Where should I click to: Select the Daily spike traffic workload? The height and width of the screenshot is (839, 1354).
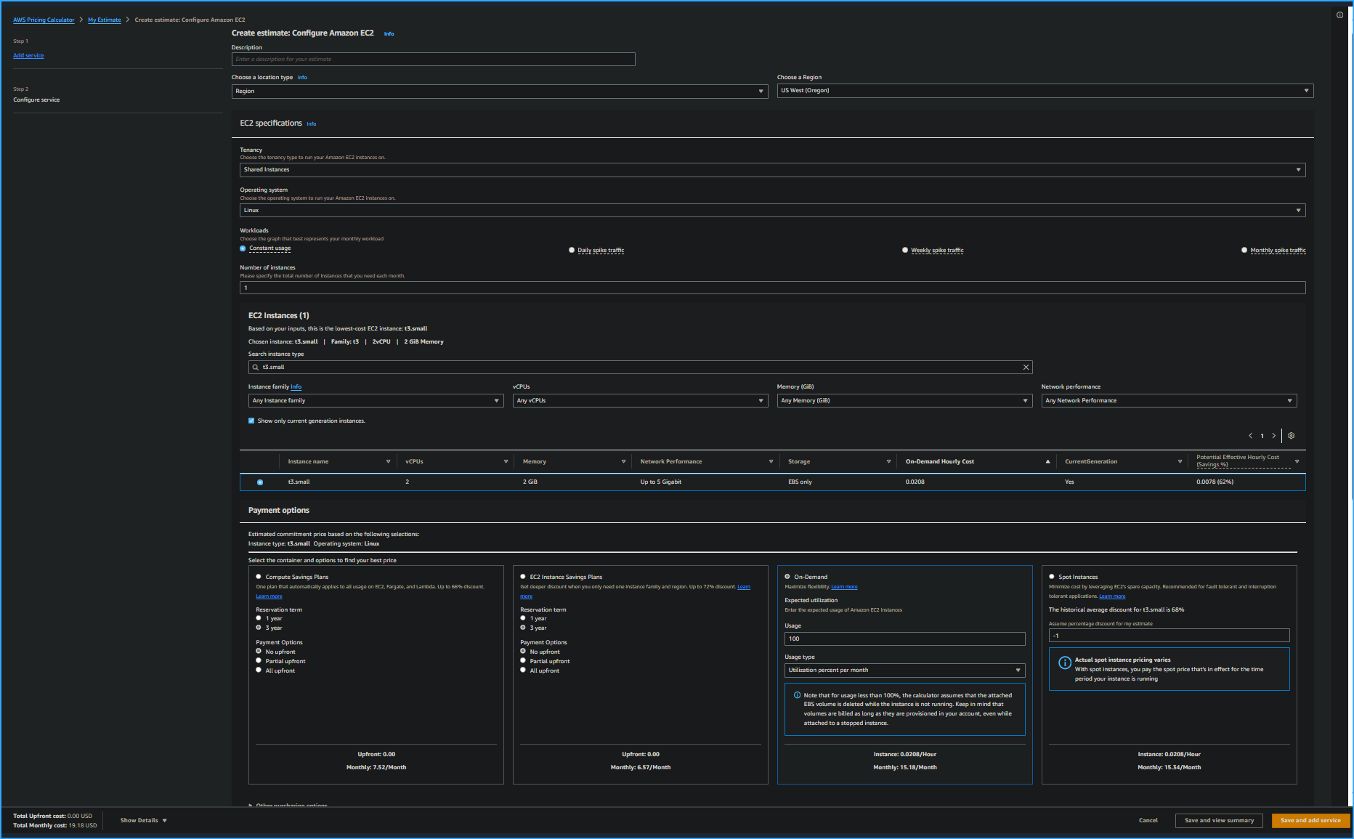[572, 249]
